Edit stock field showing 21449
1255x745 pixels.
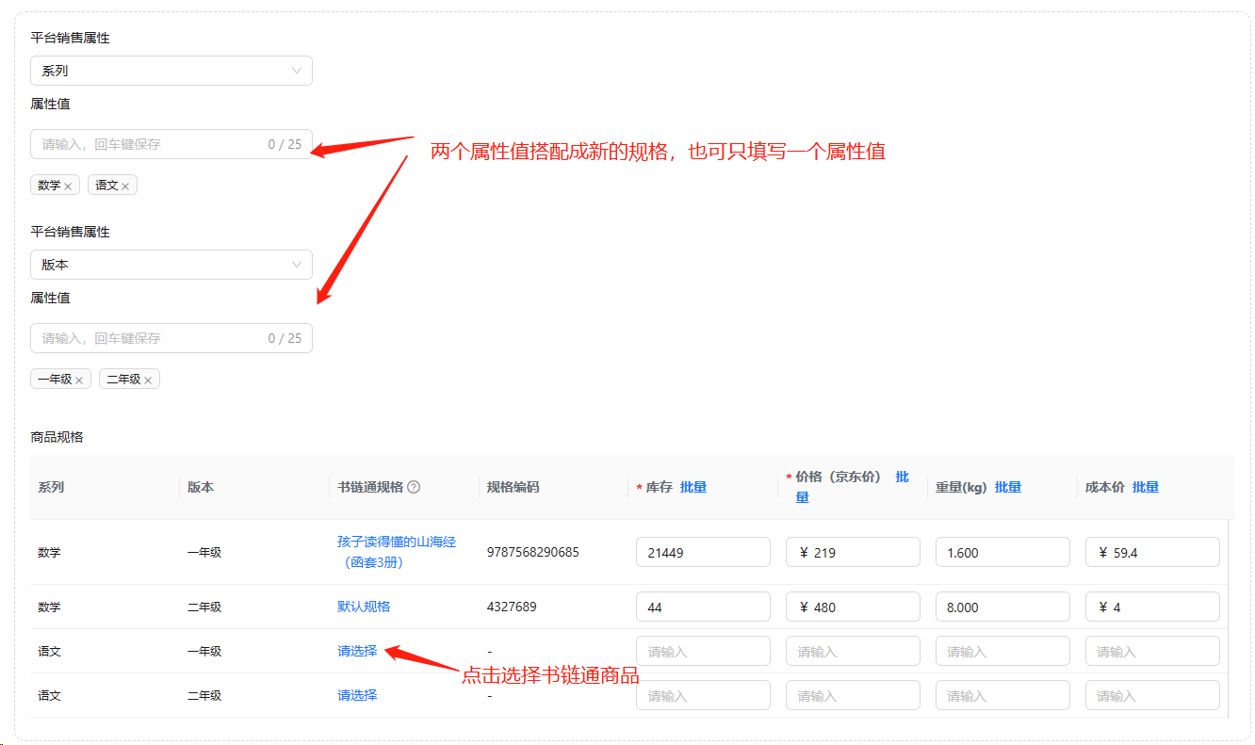[703, 552]
